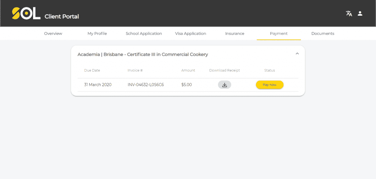Click the Pay now button
The height and width of the screenshot is (179, 376).
pyautogui.click(x=270, y=85)
